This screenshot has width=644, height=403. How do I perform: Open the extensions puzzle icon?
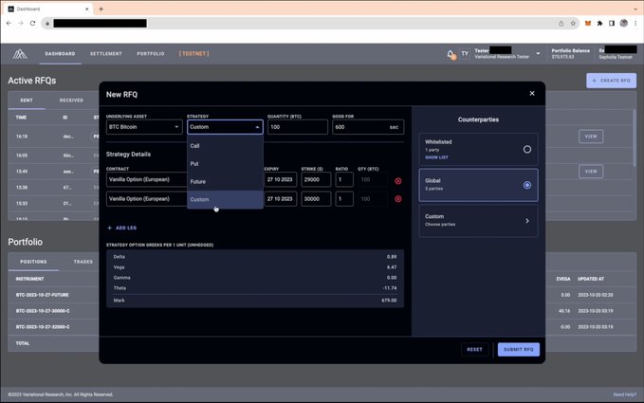599,24
